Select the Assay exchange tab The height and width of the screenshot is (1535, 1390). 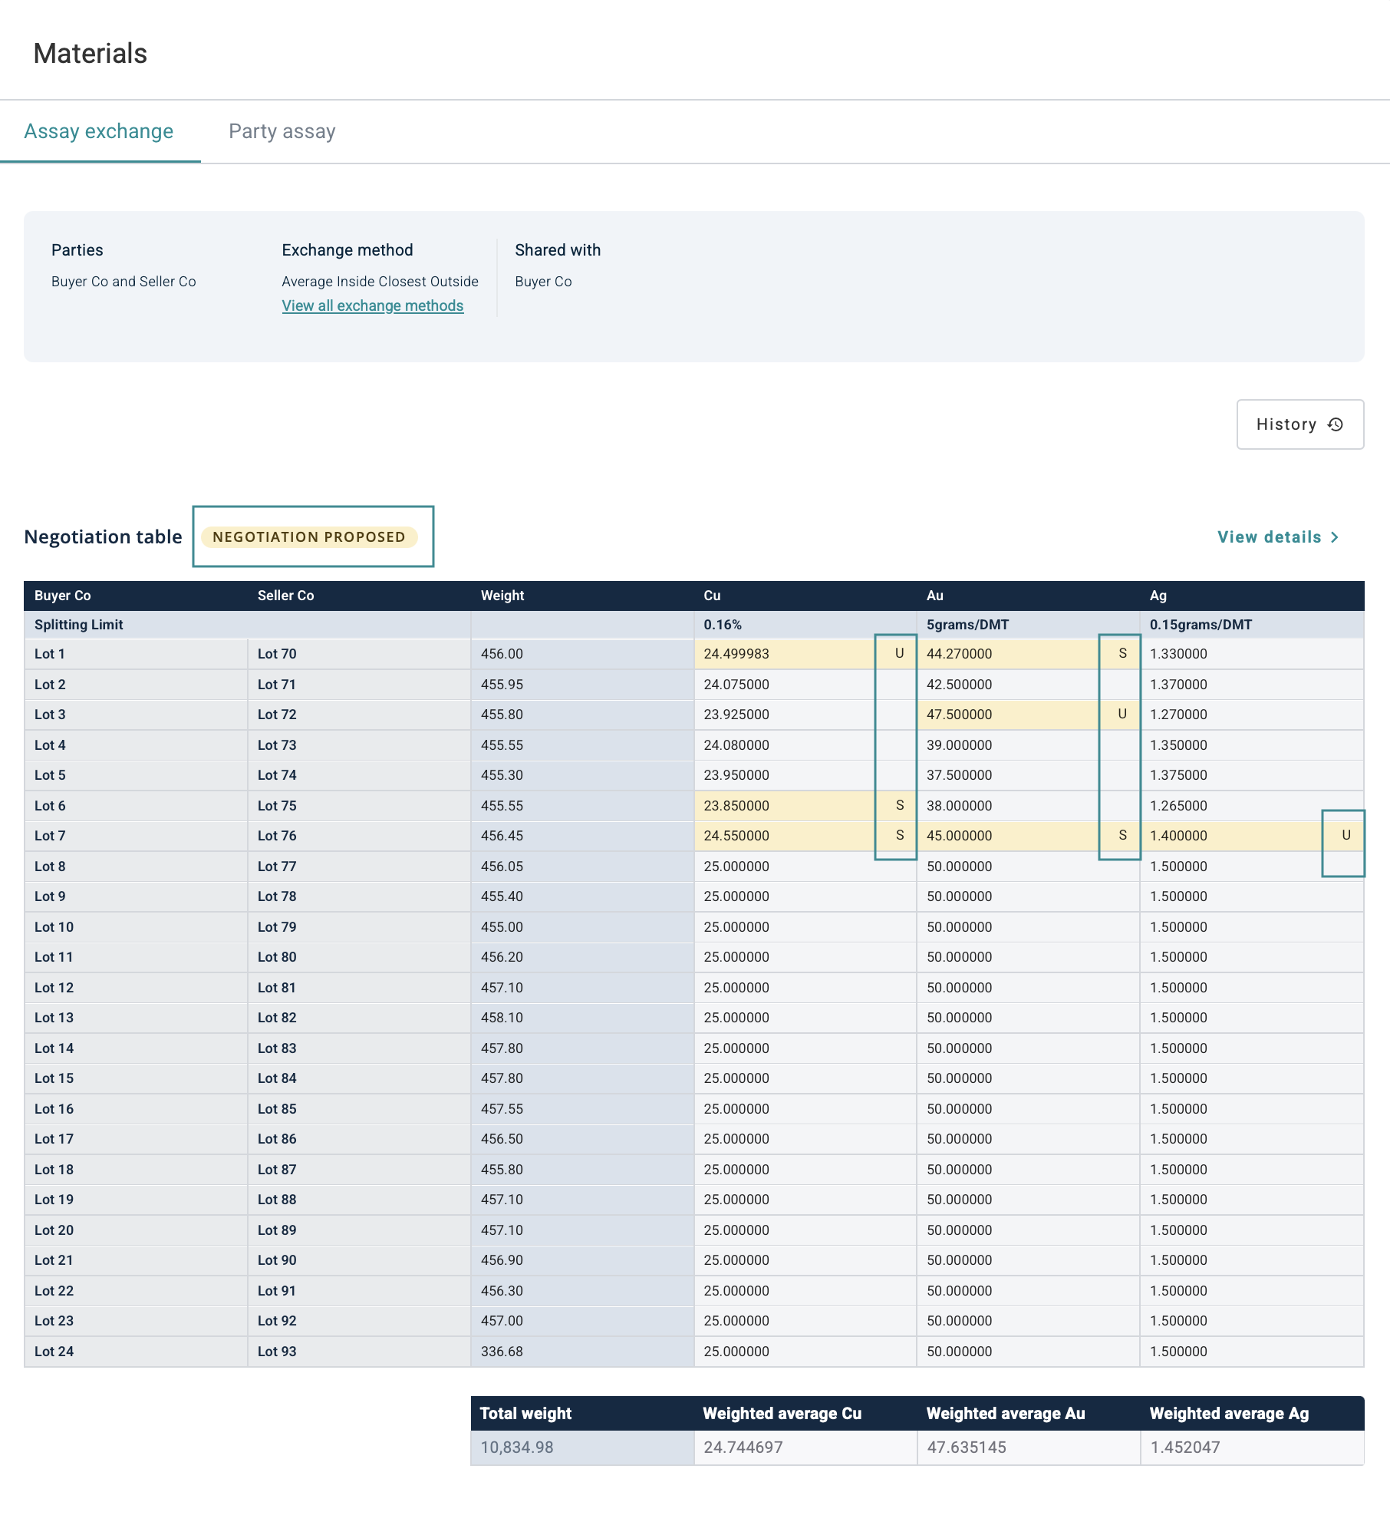click(99, 131)
